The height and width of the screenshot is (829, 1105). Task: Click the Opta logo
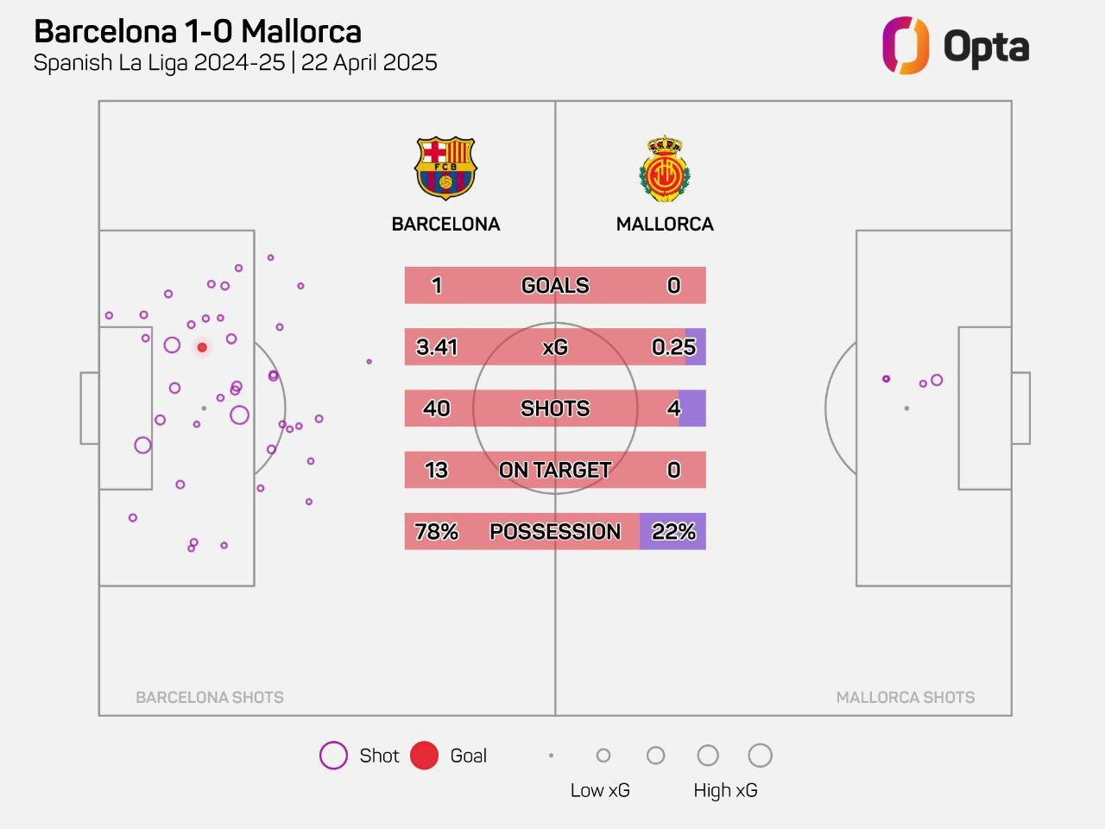pos(955,46)
